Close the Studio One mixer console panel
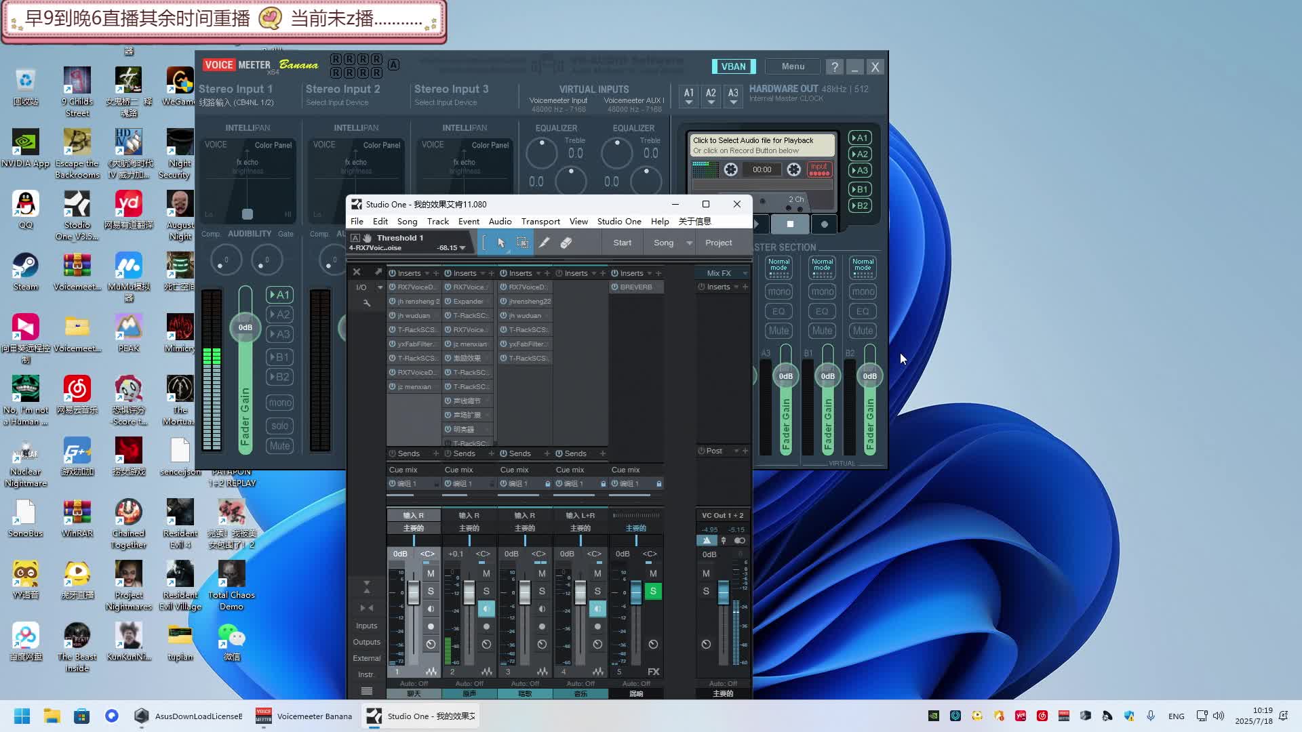The height and width of the screenshot is (732, 1302). coord(357,272)
